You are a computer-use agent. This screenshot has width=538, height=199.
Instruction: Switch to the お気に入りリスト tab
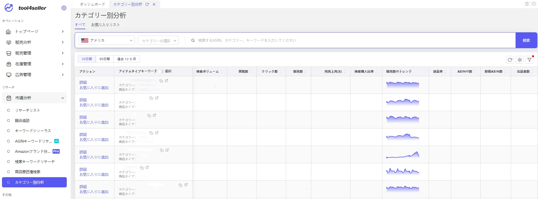[106, 25]
